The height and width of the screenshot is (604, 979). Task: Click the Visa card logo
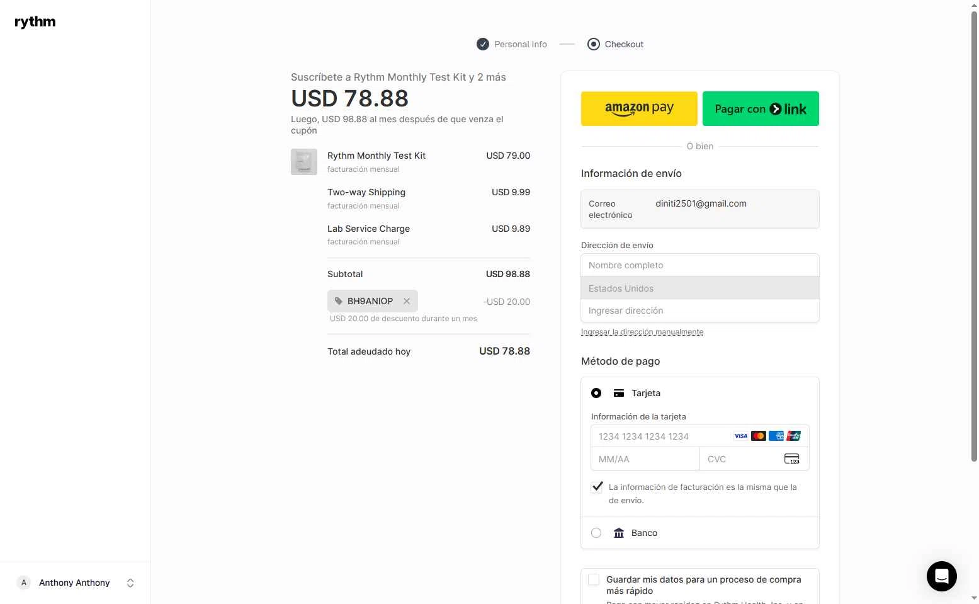coord(741,436)
